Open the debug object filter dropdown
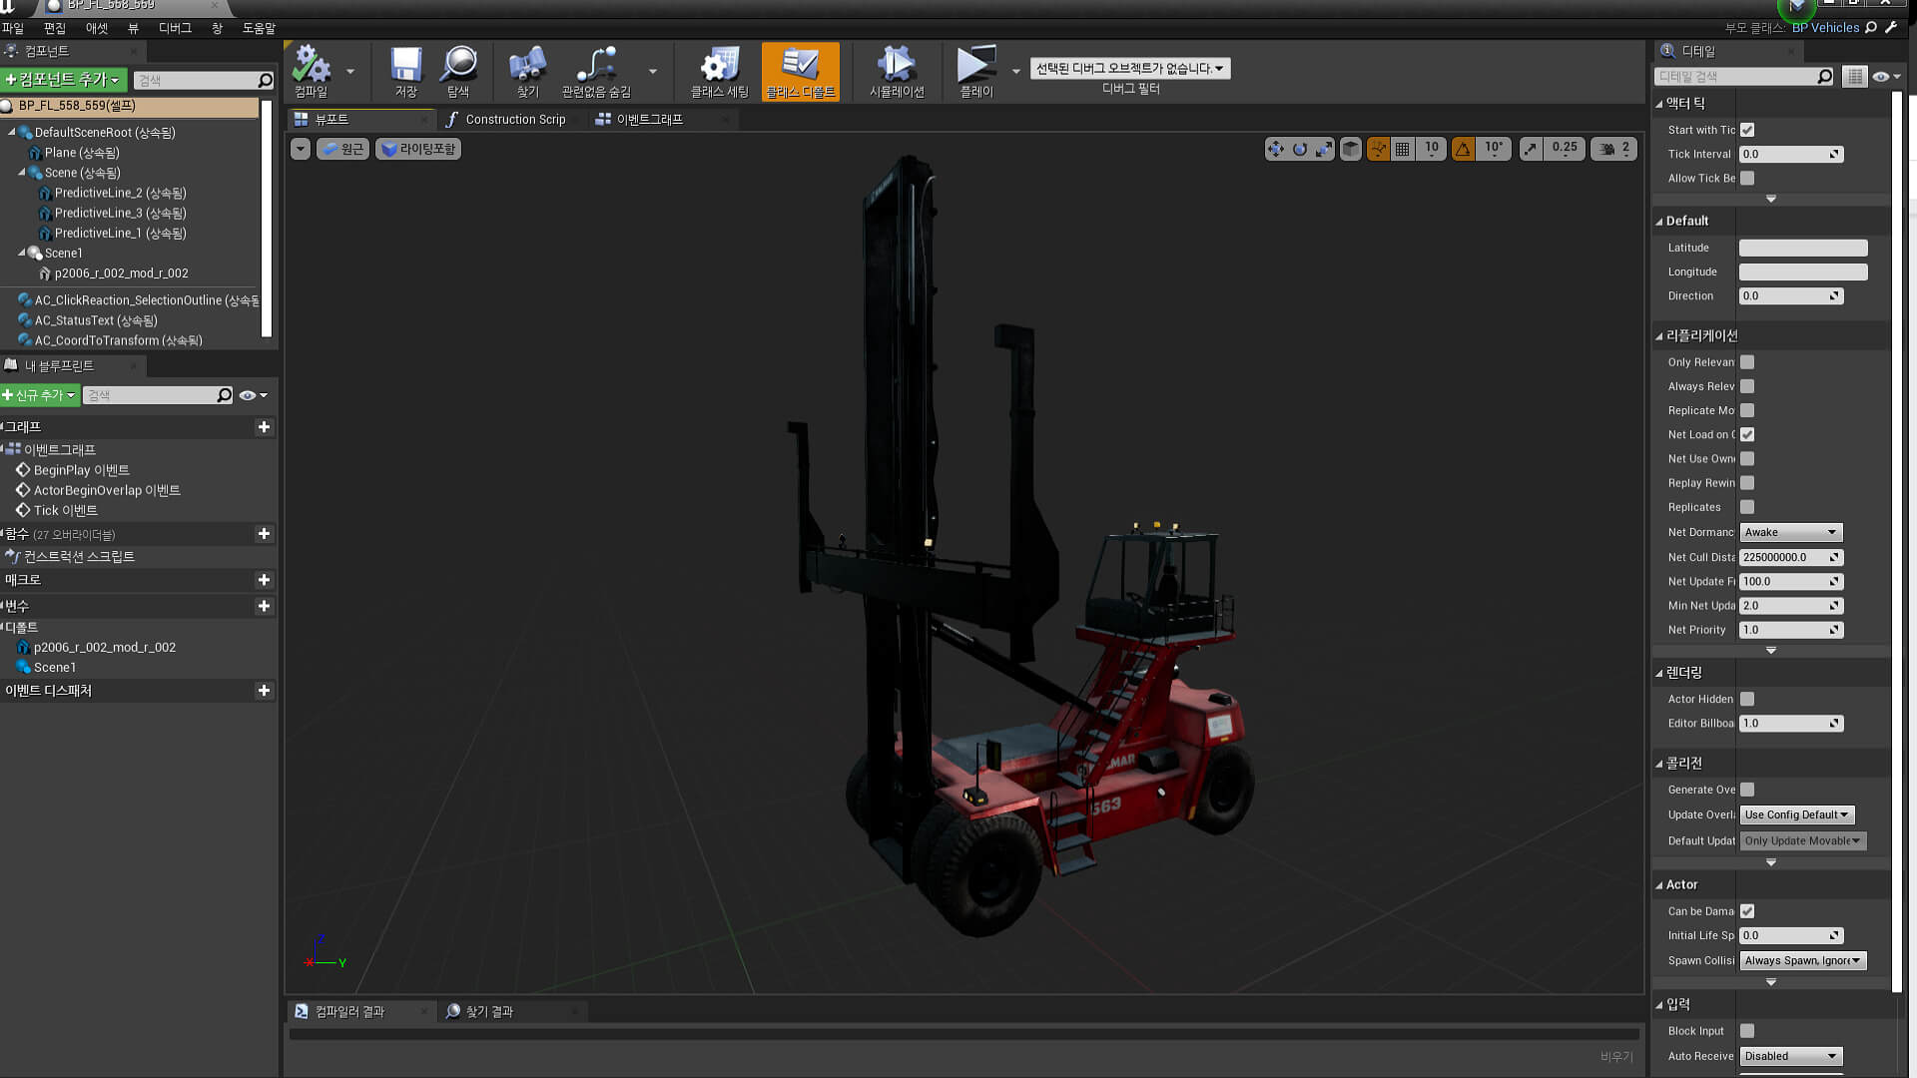 [1129, 69]
